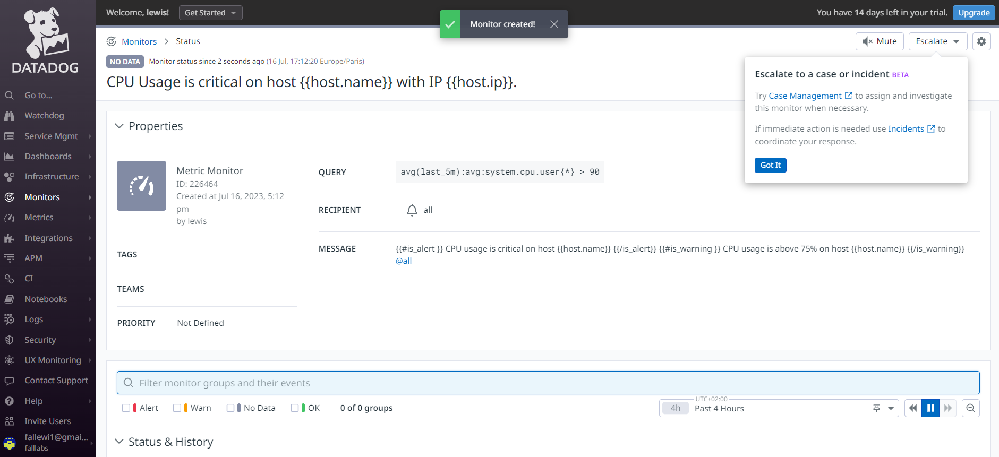
Task: Click the Help question mark icon
Action: click(9, 401)
